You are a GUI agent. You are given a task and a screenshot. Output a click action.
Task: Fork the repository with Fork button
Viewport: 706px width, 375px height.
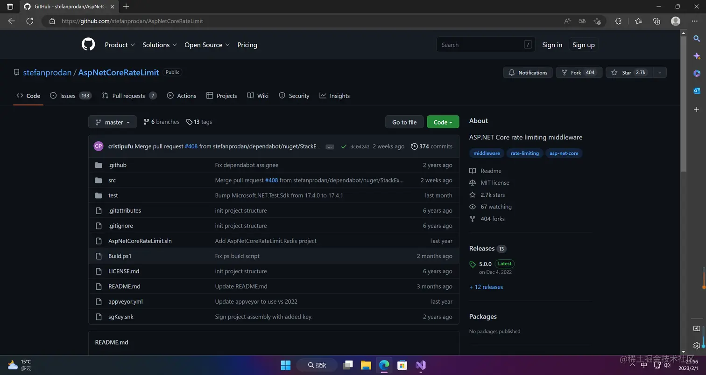click(x=579, y=72)
